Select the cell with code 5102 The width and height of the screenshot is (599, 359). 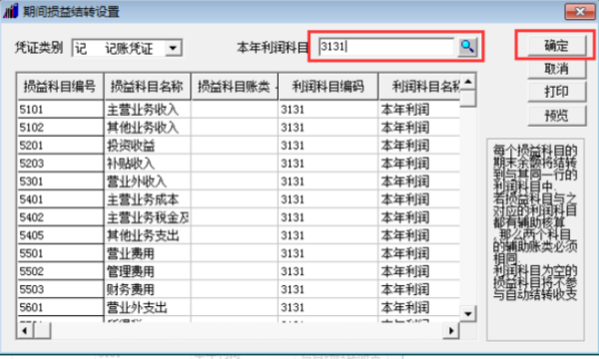(60, 127)
